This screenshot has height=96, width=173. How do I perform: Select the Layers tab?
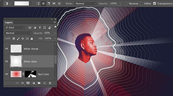coord(9,22)
